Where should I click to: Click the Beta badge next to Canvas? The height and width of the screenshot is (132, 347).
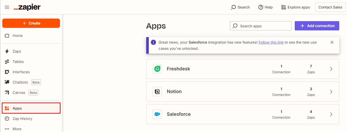[x=33, y=93]
